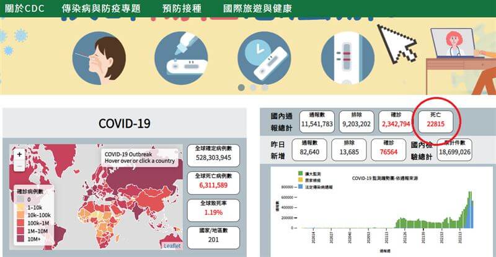
Task: Select the second carousel dot
Action: (253, 88)
